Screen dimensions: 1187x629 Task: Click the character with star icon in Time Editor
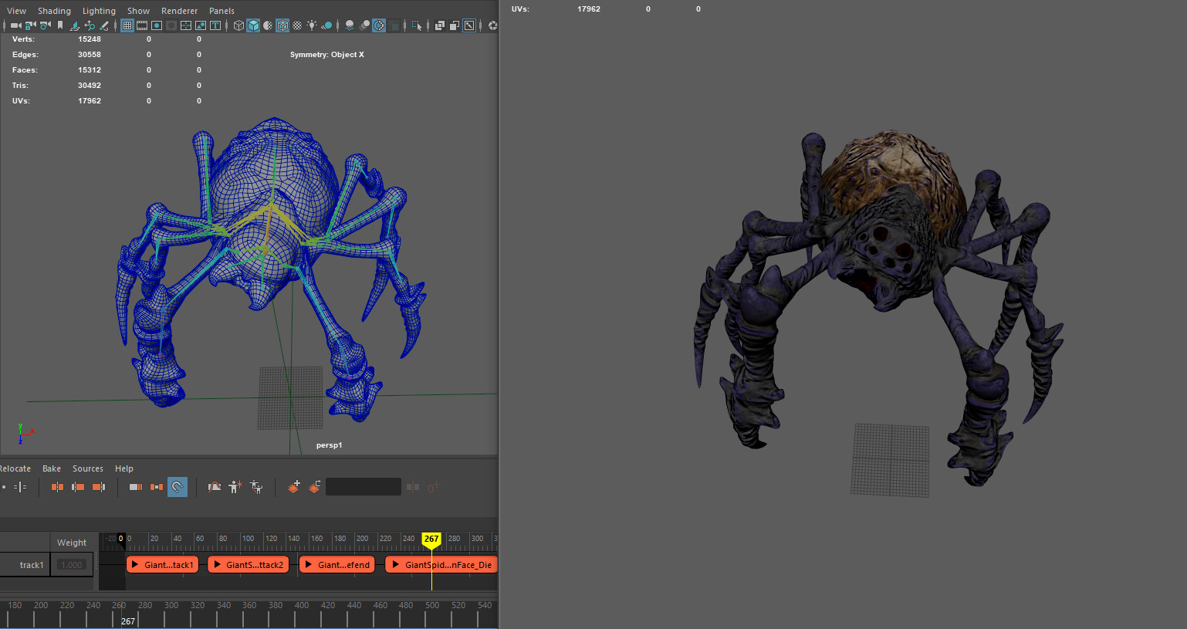[x=235, y=487]
